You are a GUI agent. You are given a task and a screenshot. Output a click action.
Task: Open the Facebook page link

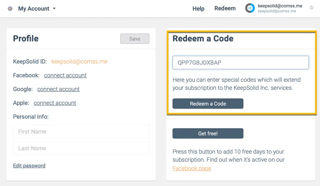pos(192,168)
